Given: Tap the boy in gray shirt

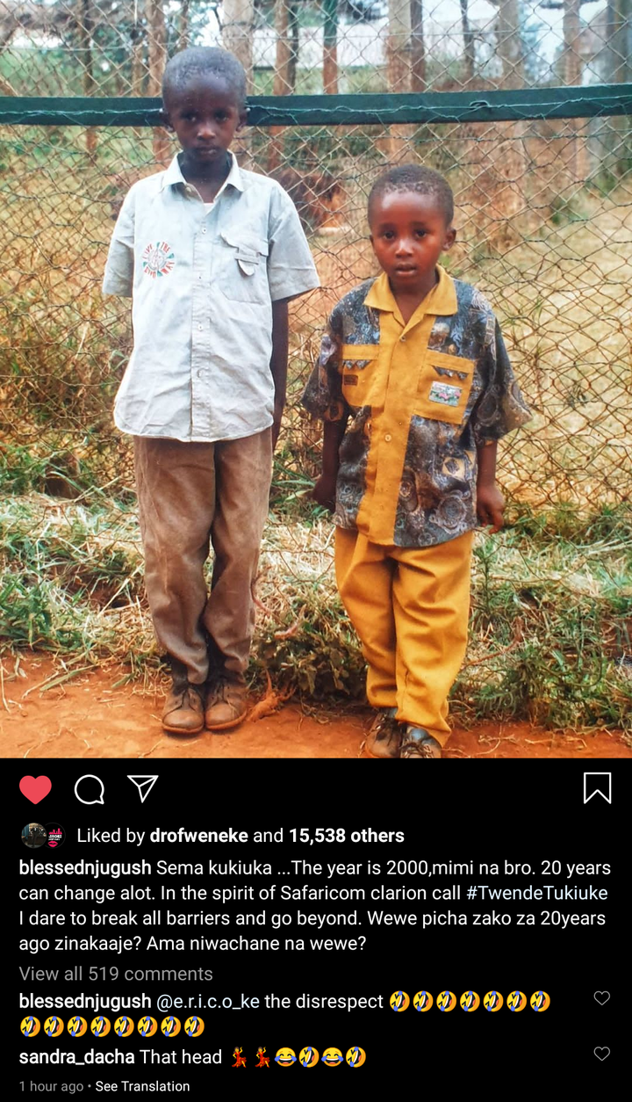Looking at the screenshot, I should (209, 387).
